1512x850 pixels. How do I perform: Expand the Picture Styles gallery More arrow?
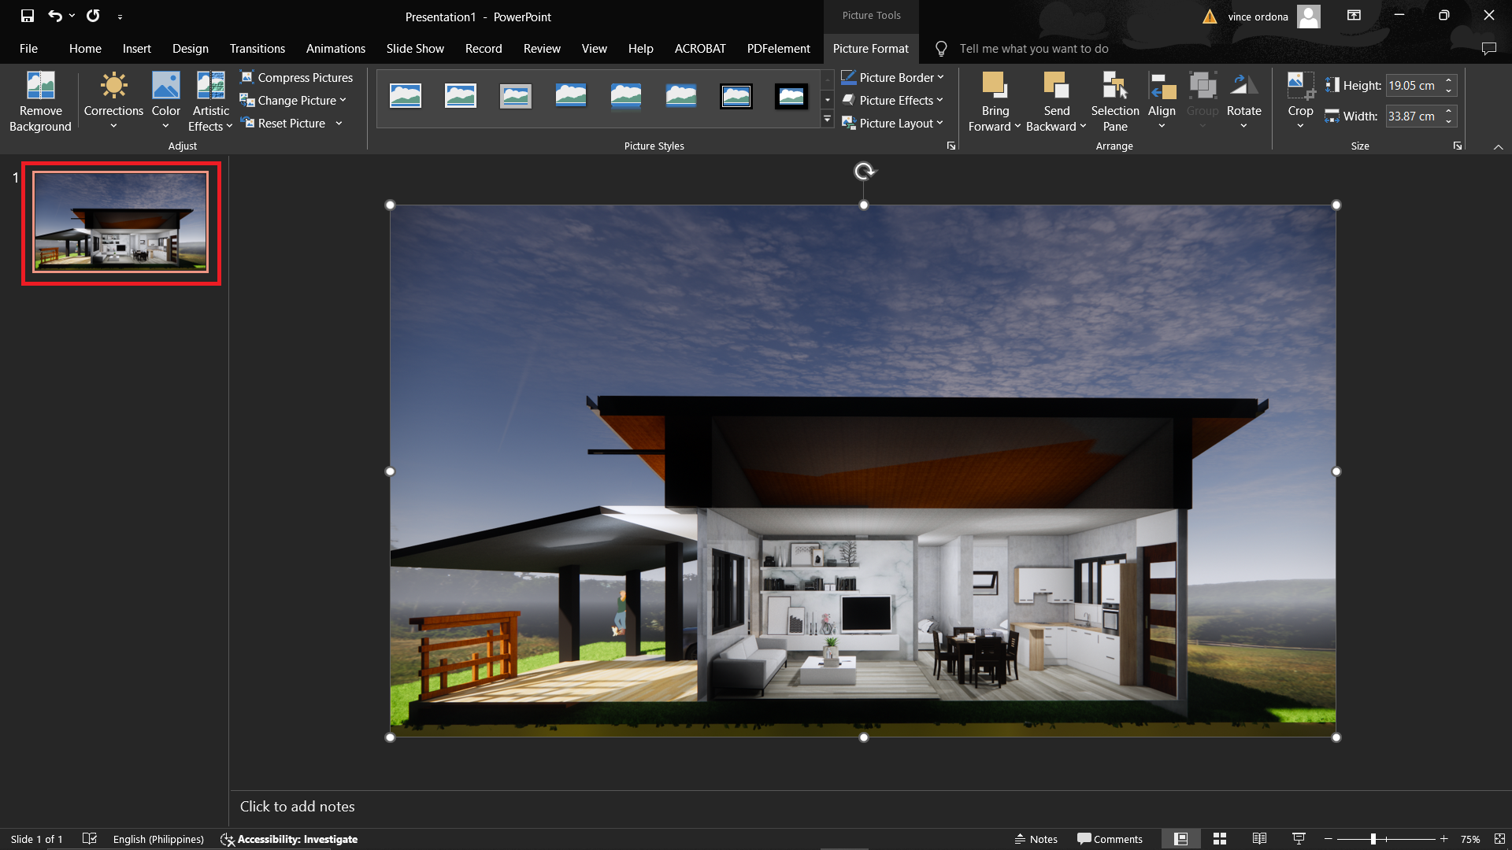[827, 119]
